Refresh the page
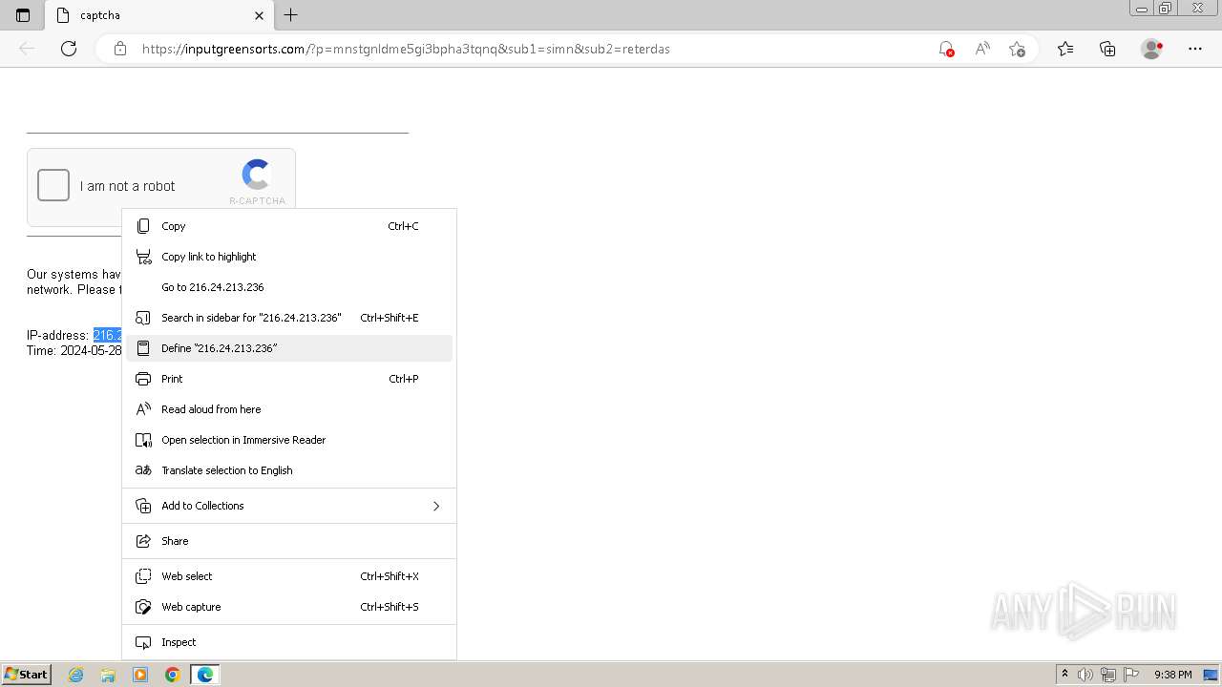The width and height of the screenshot is (1222, 687). click(69, 49)
